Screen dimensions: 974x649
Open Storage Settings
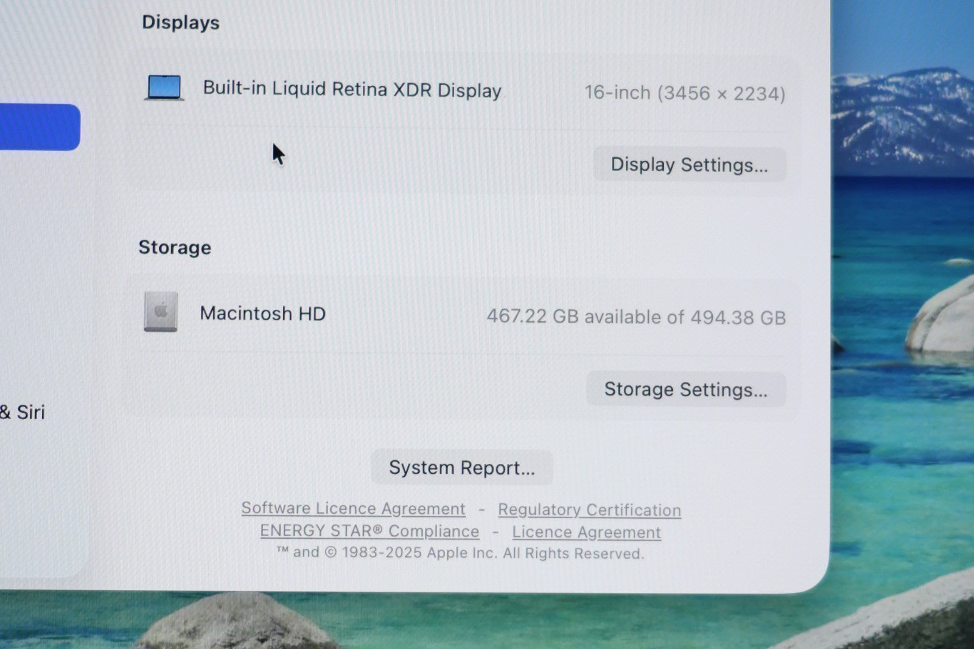click(685, 389)
